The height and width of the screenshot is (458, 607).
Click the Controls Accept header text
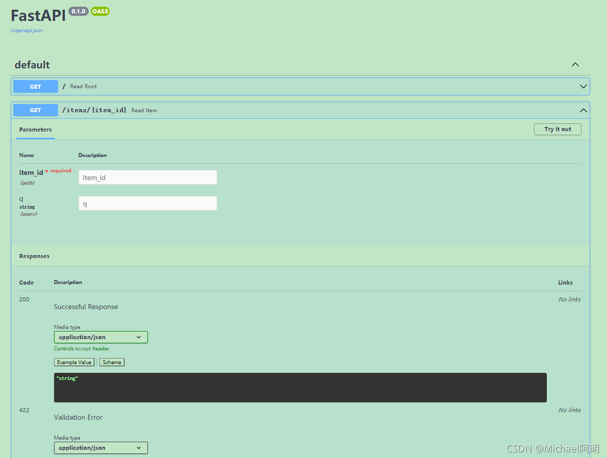82,348
